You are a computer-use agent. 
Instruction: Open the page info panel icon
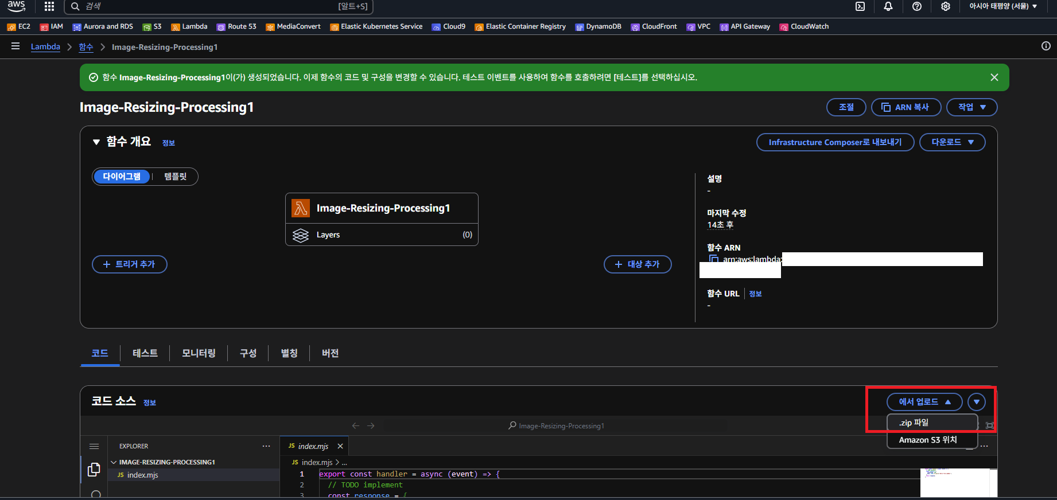coord(1046,46)
